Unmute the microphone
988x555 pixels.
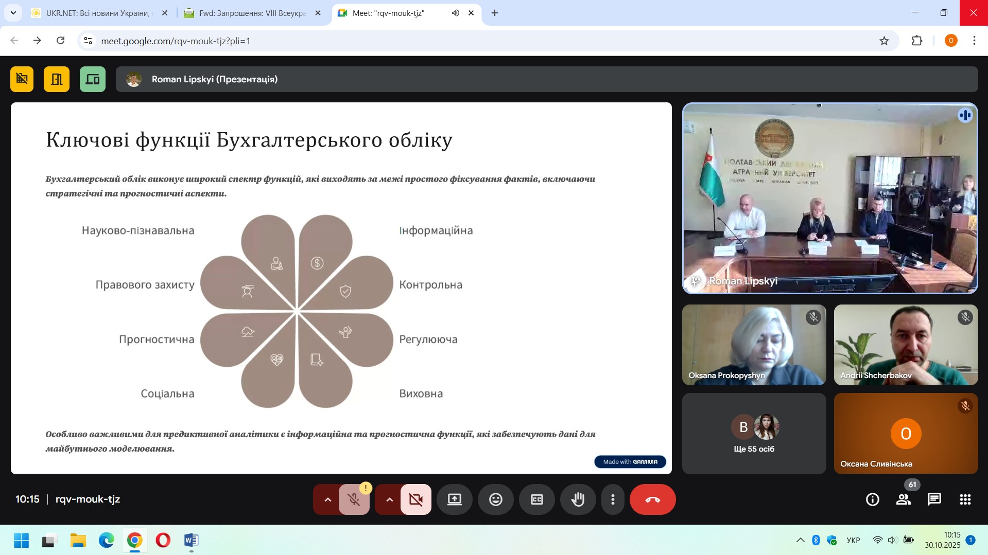[x=354, y=499]
